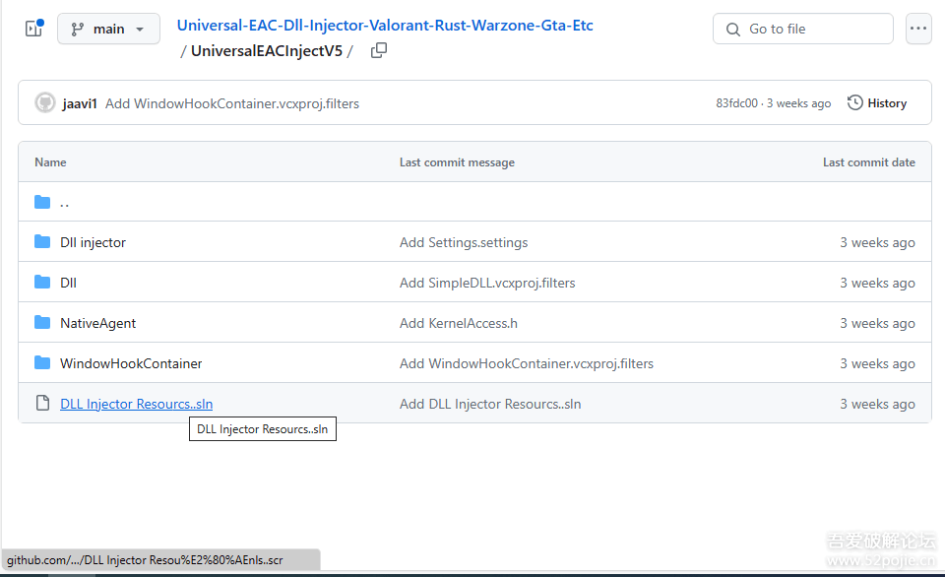Click folder icon beside WindowHookContainer
The height and width of the screenshot is (577, 945).
[42, 363]
